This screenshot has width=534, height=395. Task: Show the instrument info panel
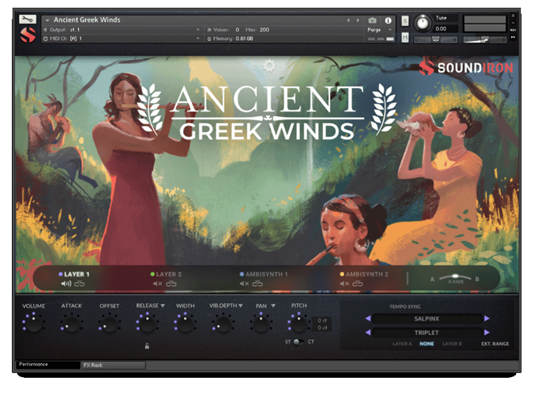pos(388,20)
